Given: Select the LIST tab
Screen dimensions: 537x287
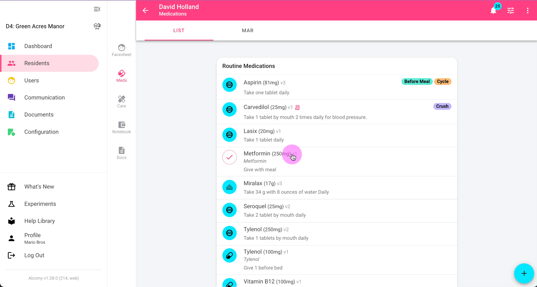Looking at the screenshot, I should coord(179,31).
